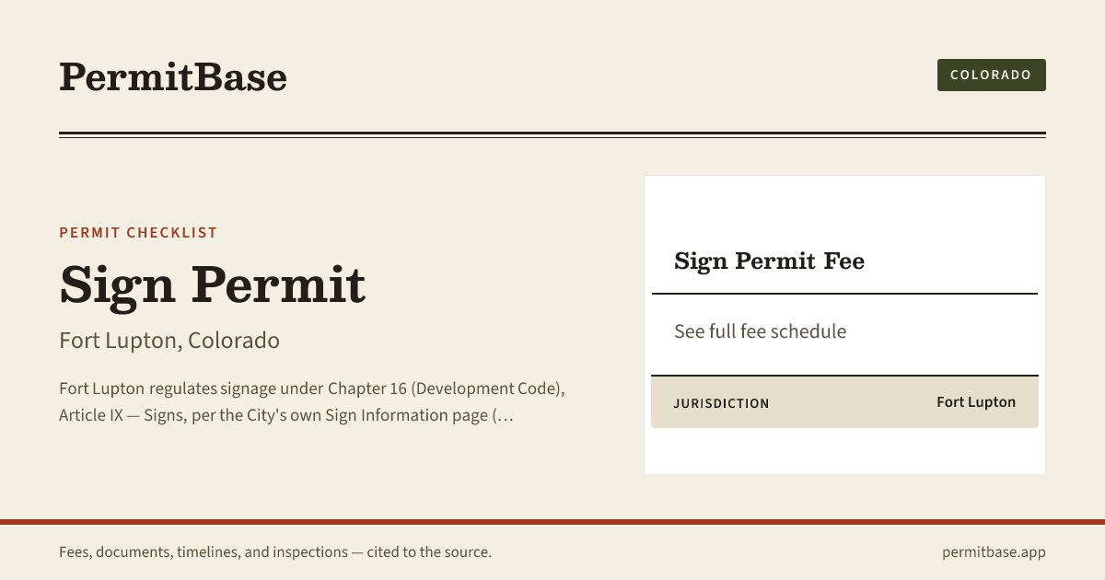This screenshot has height=580, width=1105.
Task: Click the PERMIT CHECKLIST label
Action: click(138, 233)
